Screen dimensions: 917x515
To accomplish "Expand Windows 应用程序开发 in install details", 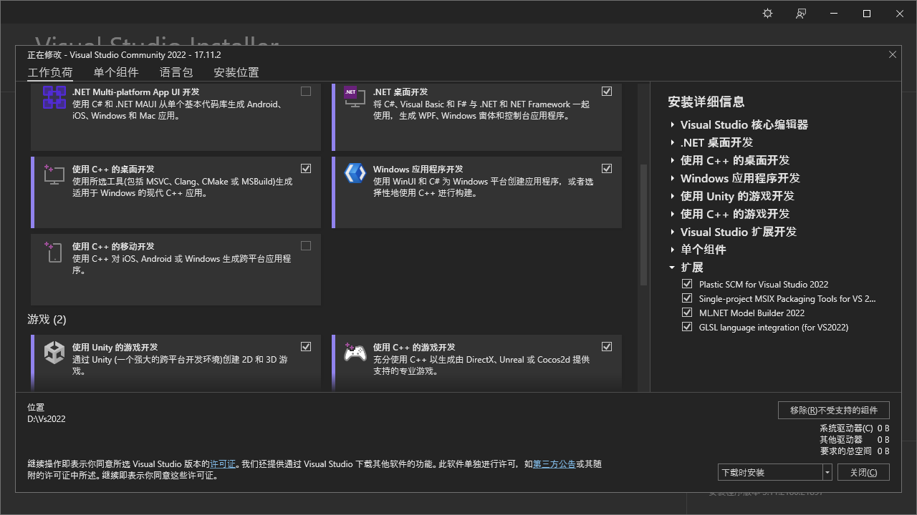I will point(673,178).
